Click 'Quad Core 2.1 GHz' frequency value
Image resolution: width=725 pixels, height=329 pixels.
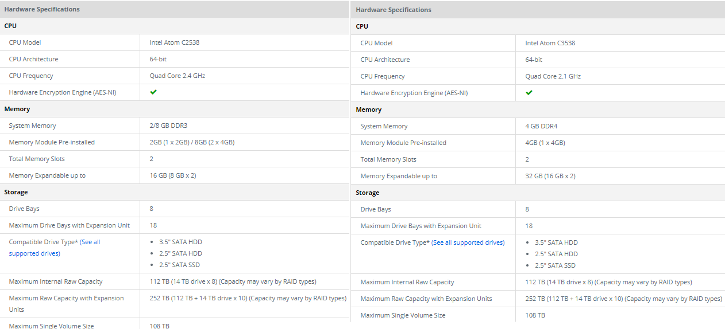click(x=553, y=76)
